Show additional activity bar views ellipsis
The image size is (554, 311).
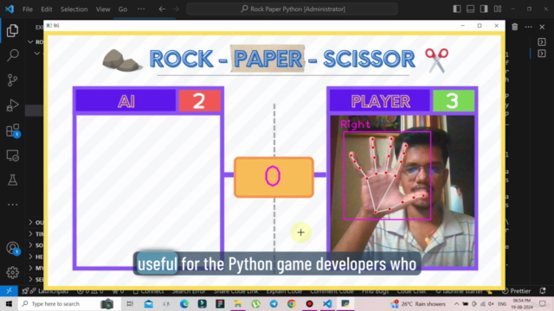(12, 205)
